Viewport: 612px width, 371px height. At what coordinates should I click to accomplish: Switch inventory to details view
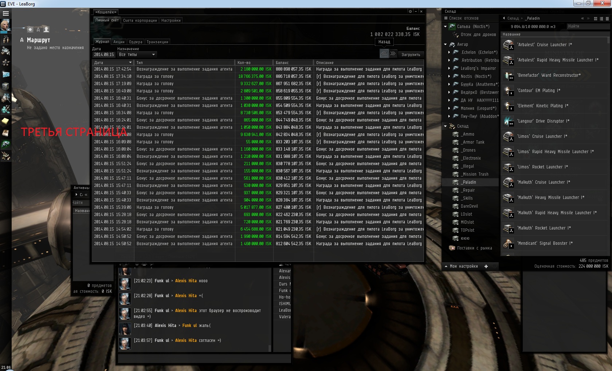[x=601, y=18]
